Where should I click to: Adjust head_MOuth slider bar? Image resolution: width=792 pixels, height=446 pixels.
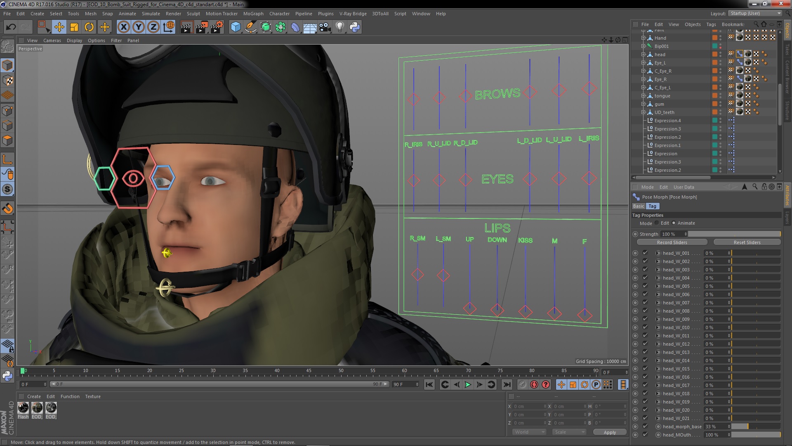[756, 435]
